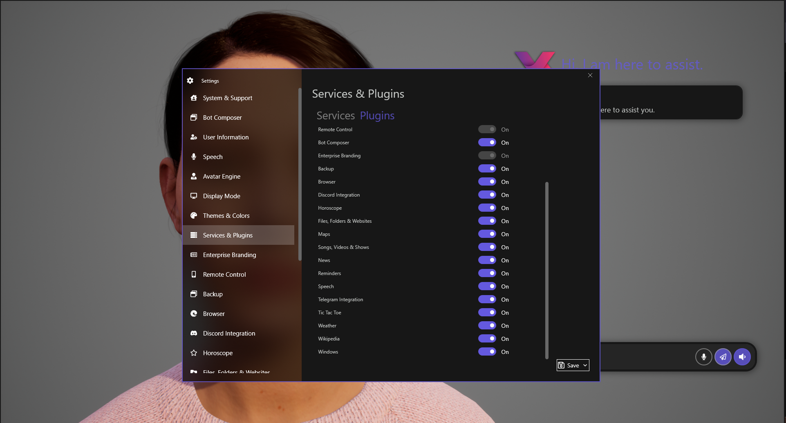
Task: Turn off the Weather service
Action: 487,325
